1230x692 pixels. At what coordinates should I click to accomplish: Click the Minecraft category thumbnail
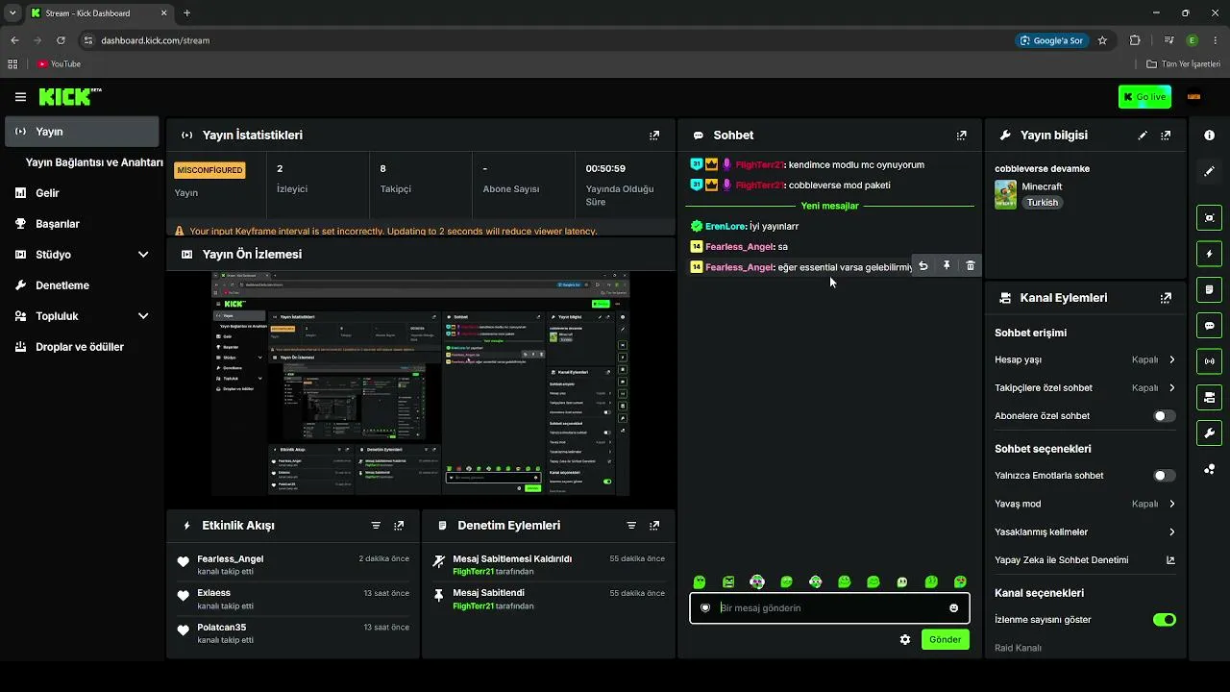point(1005,195)
